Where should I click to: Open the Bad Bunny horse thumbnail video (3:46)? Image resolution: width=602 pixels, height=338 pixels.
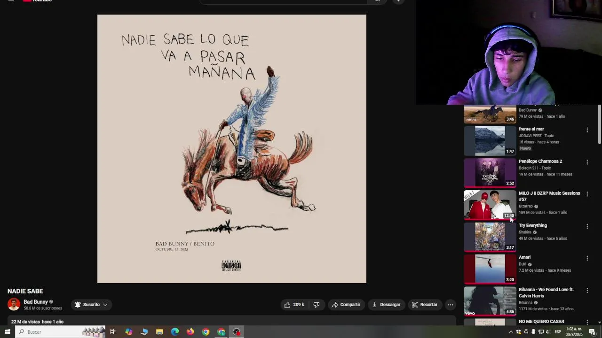[x=490, y=114]
